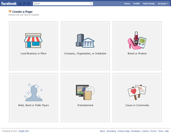
Task: Select the Cause or Community label
Action: click(x=137, y=105)
